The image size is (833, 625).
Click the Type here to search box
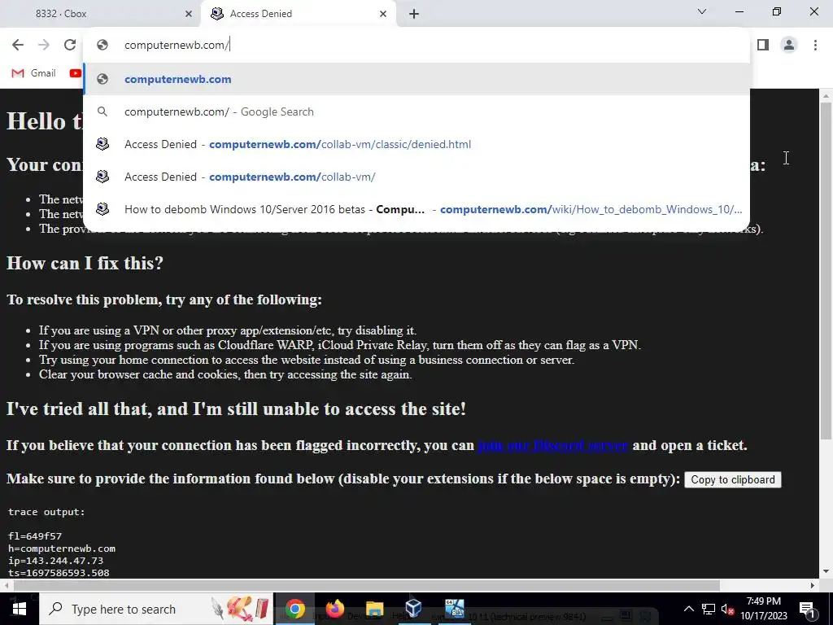coord(156,609)
